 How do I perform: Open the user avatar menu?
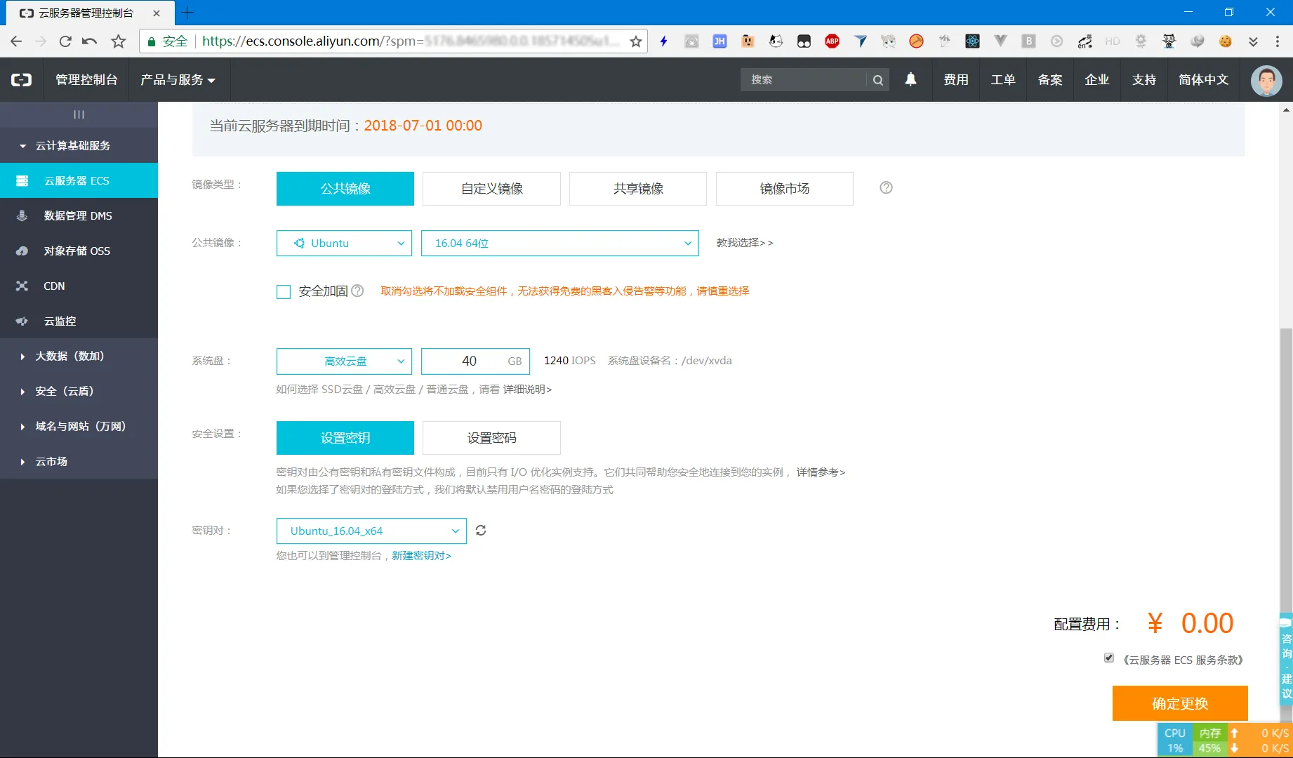coord(1266,80)
